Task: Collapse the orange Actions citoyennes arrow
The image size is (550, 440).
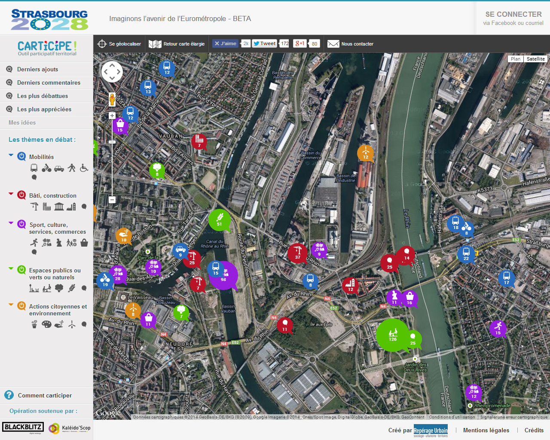Action: pos(11,305)
